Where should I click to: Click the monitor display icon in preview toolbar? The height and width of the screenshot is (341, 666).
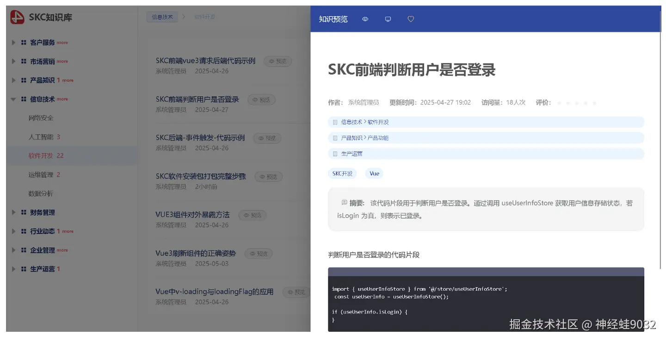pos(388,19)
